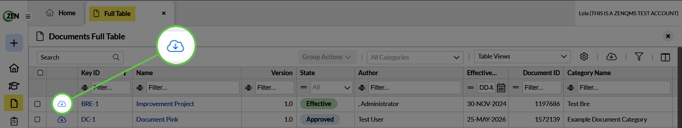The width and height of the screenshot is (682, 128).
Task: Sort by the Name column header
Action: 144,73
